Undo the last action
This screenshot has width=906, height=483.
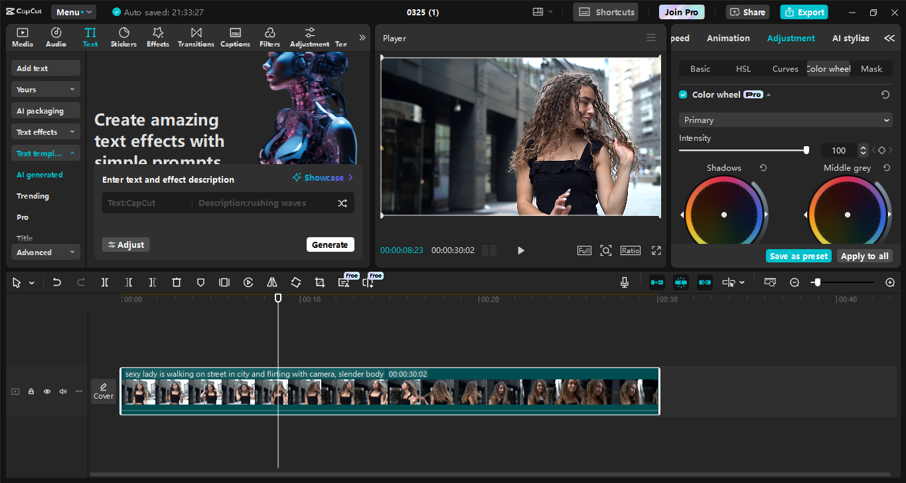[57, 282]
